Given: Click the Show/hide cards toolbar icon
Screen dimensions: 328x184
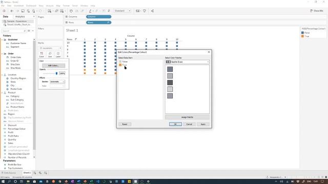Looking at the screenshot, I should point(137,11).
